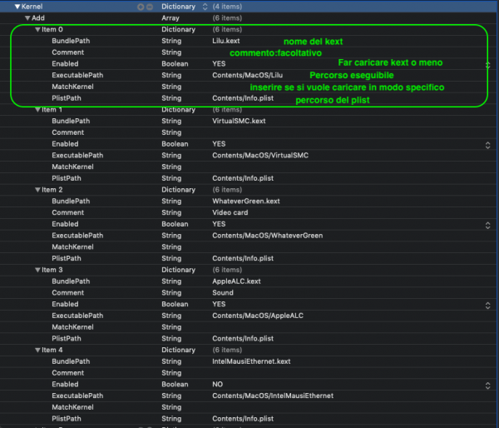
Task: Select the Item 4 row label
Action: click(52, 351)
